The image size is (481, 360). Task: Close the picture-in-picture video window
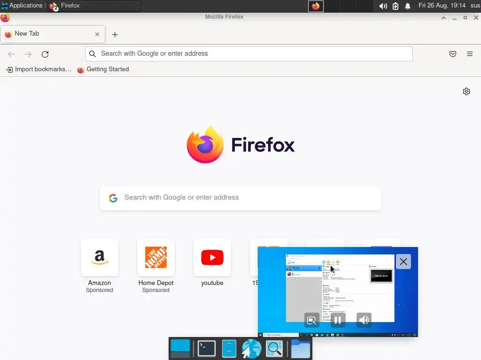pyautogui.click(x=403, y=262)
